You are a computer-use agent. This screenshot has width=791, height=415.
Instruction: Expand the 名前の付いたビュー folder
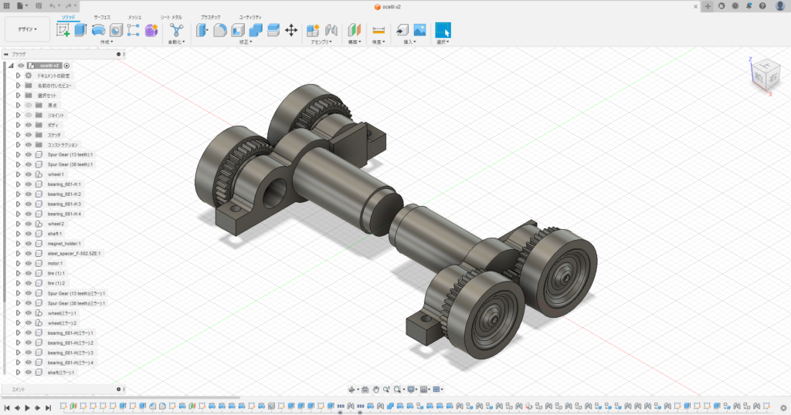19,86
